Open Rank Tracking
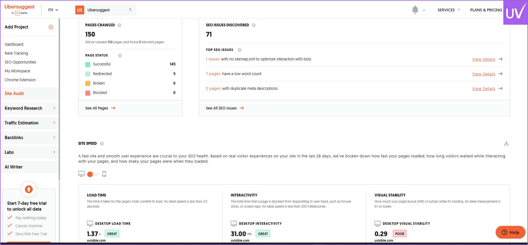The image size is (528, 245). coord(16,53)
